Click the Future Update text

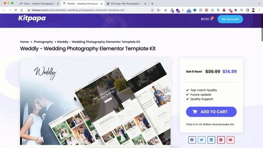201,95
